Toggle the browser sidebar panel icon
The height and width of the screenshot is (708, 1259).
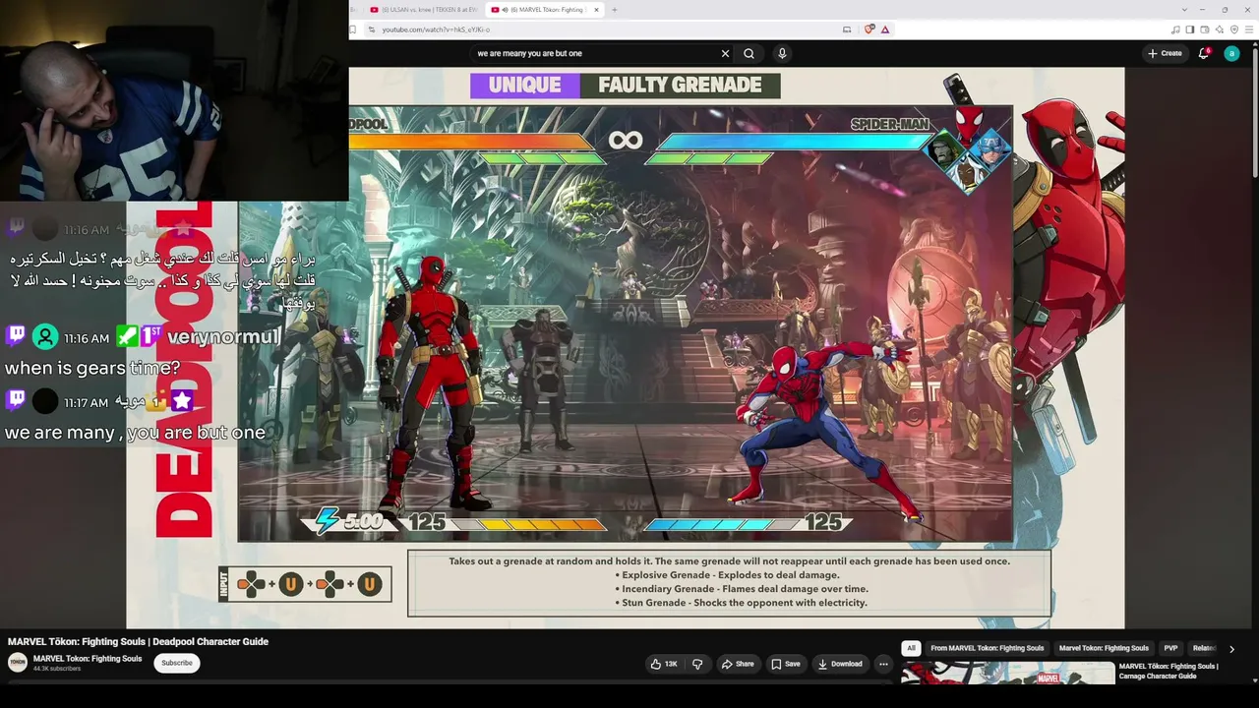pos(1189,29)
